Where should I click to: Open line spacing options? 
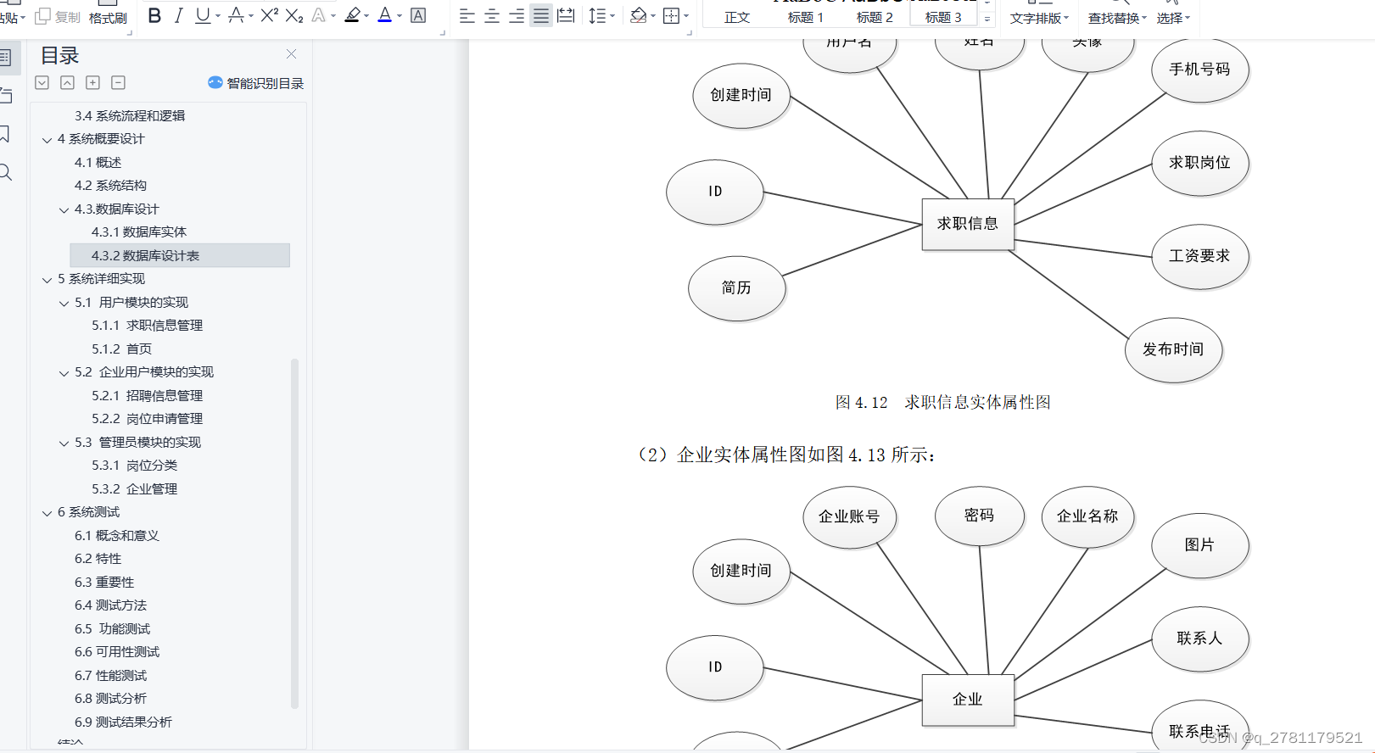coord(597,15)
